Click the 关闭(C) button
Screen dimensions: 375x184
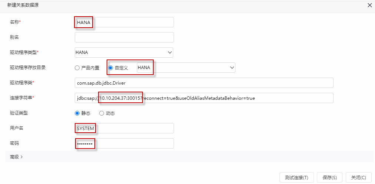pos(358,178)
